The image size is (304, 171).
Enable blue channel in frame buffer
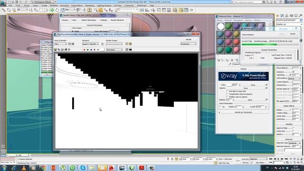click(x=91, y=50)
